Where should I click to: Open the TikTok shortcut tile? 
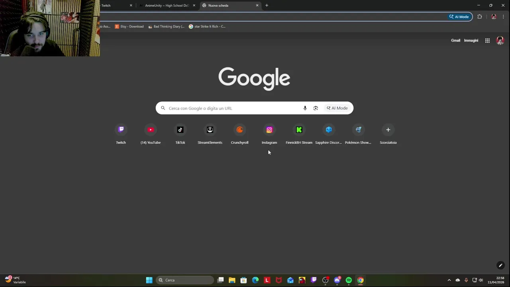coord(180,135)
